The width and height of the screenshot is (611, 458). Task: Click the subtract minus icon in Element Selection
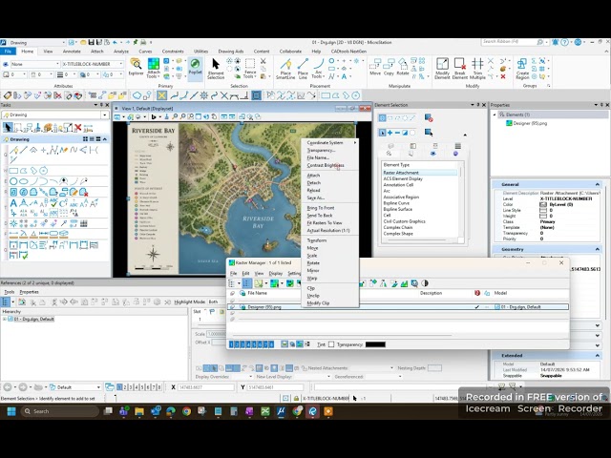(x=397, y=133)
